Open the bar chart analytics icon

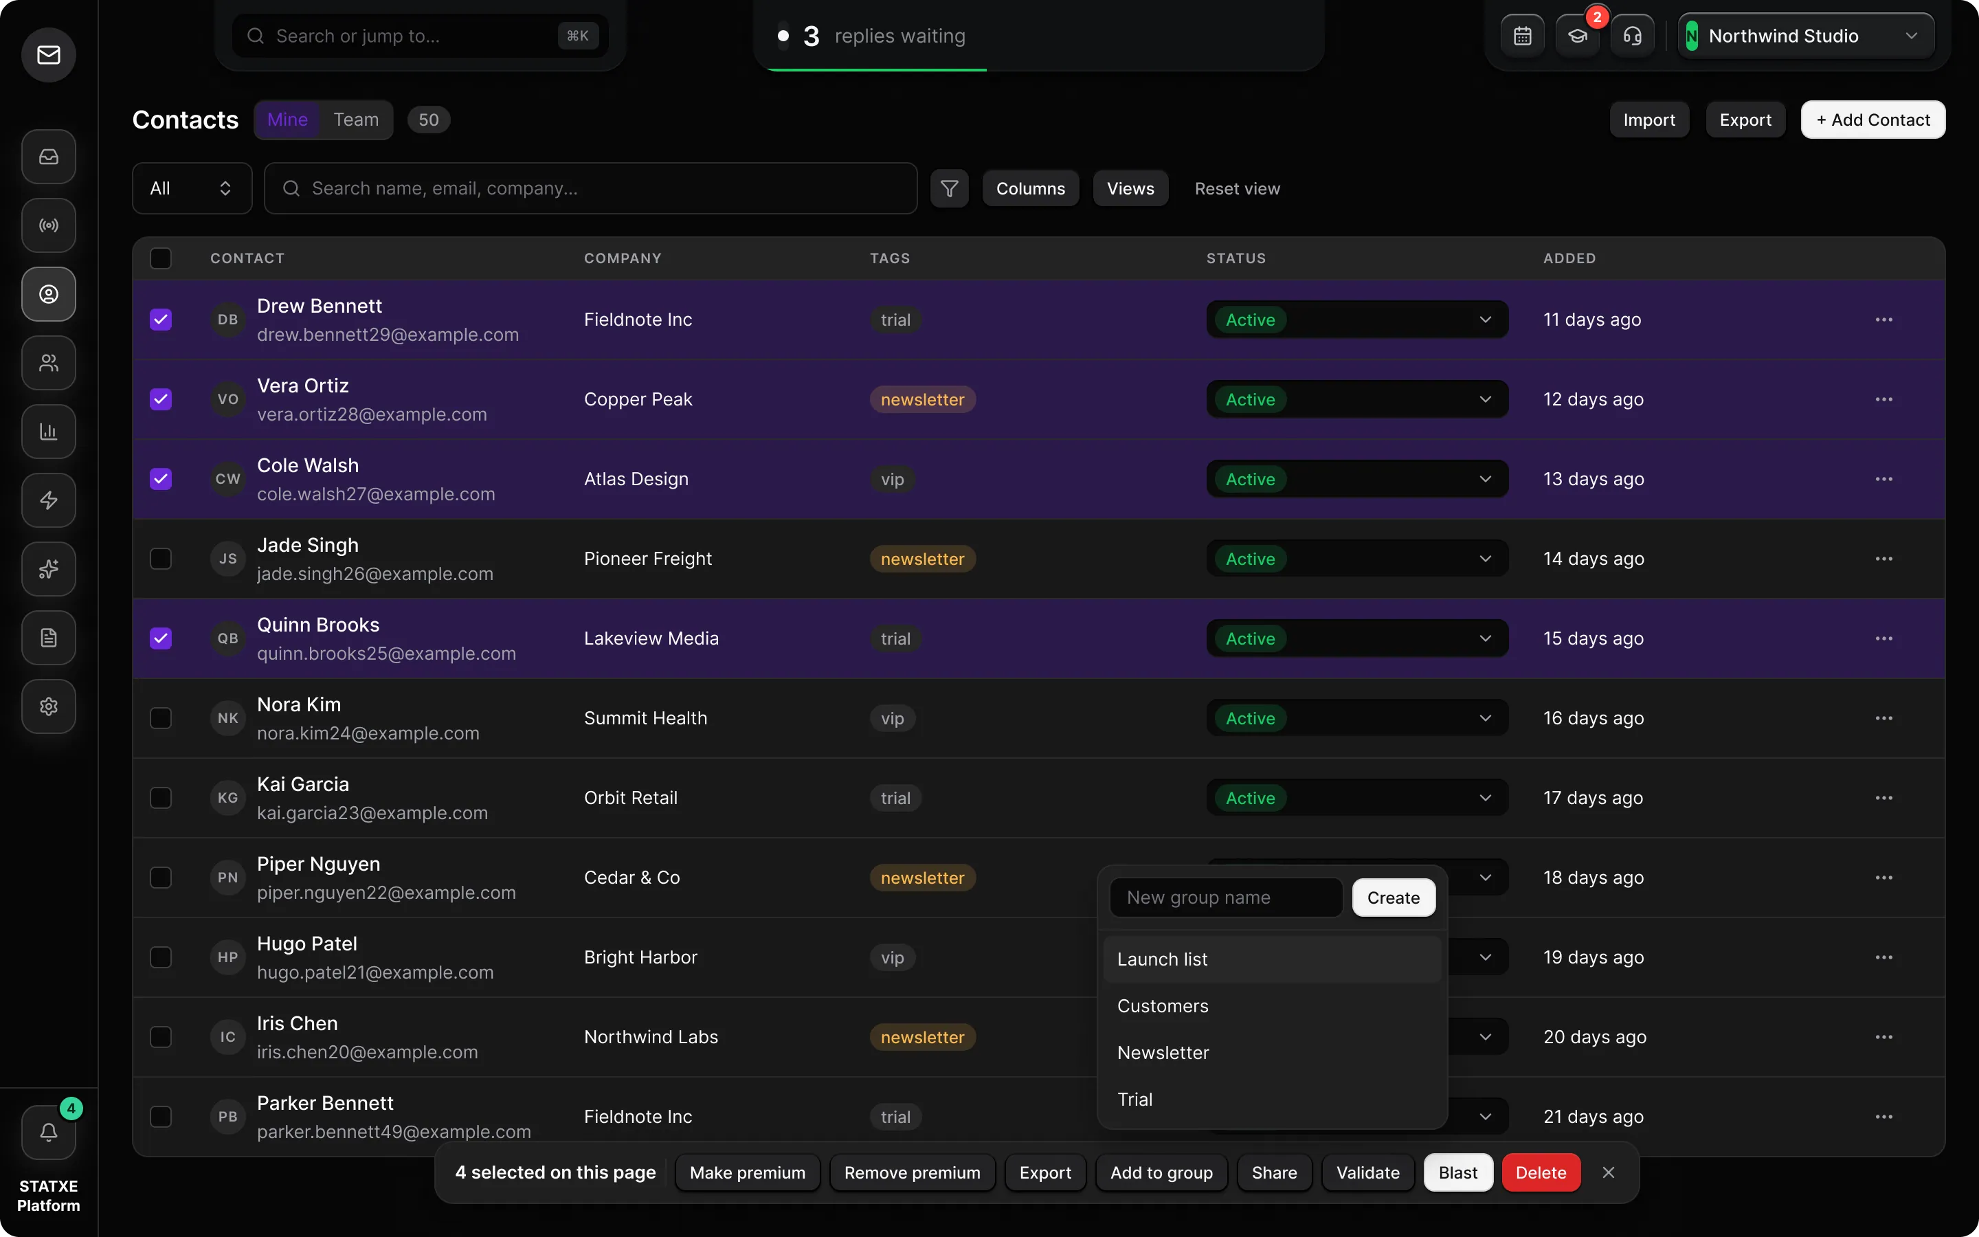click(48, 431)
